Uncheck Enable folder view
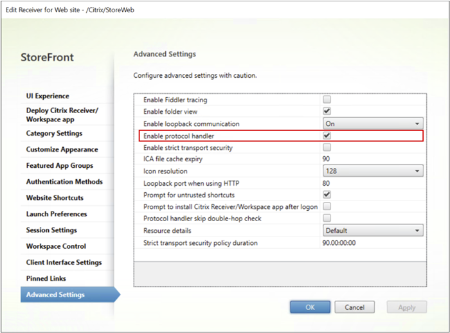 tap(327, 111)
